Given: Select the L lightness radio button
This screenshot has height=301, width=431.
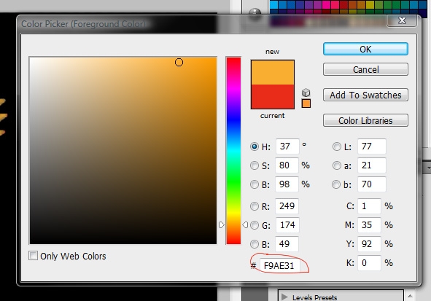Looking at the screenshot, I should [337, 146].
